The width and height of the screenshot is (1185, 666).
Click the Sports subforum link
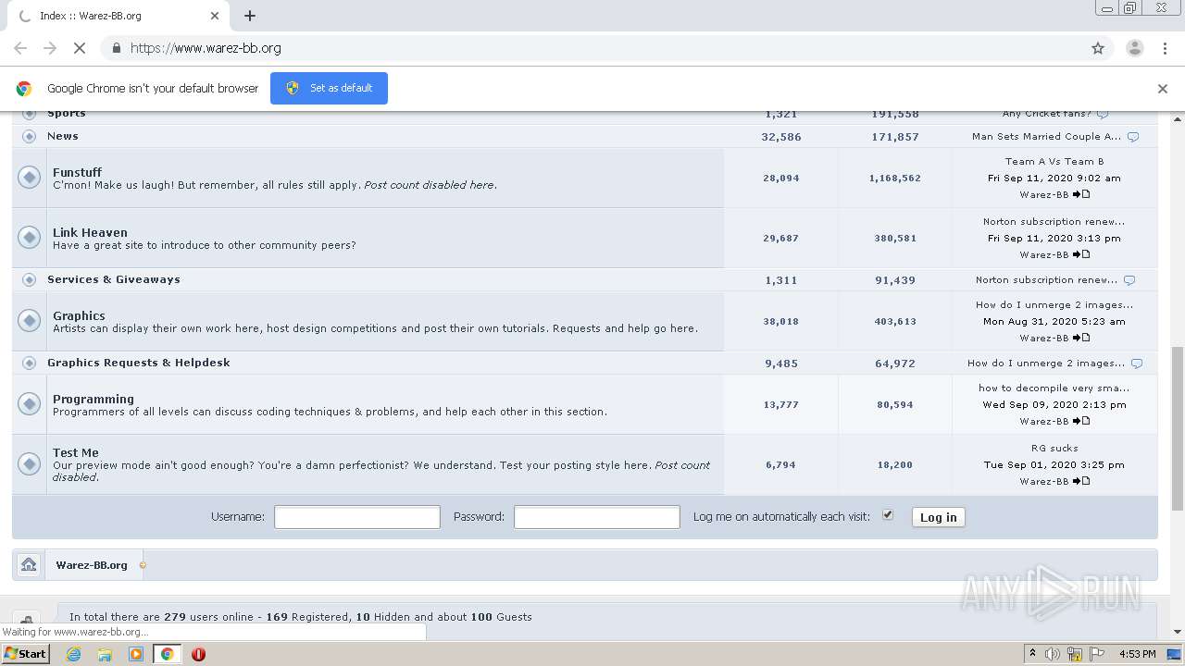67,113
